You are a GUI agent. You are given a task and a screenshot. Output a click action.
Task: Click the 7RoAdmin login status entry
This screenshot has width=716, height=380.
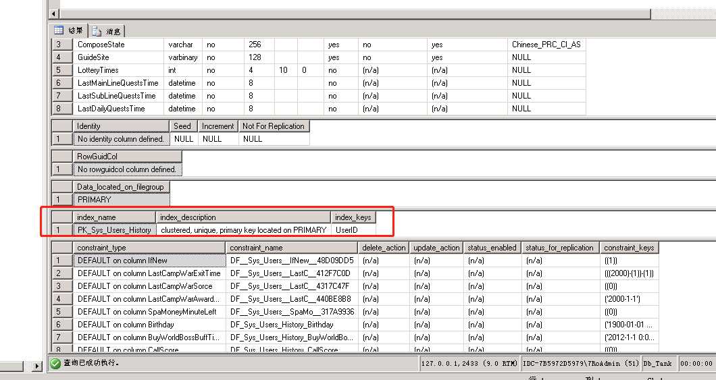[x=580, y=364]
